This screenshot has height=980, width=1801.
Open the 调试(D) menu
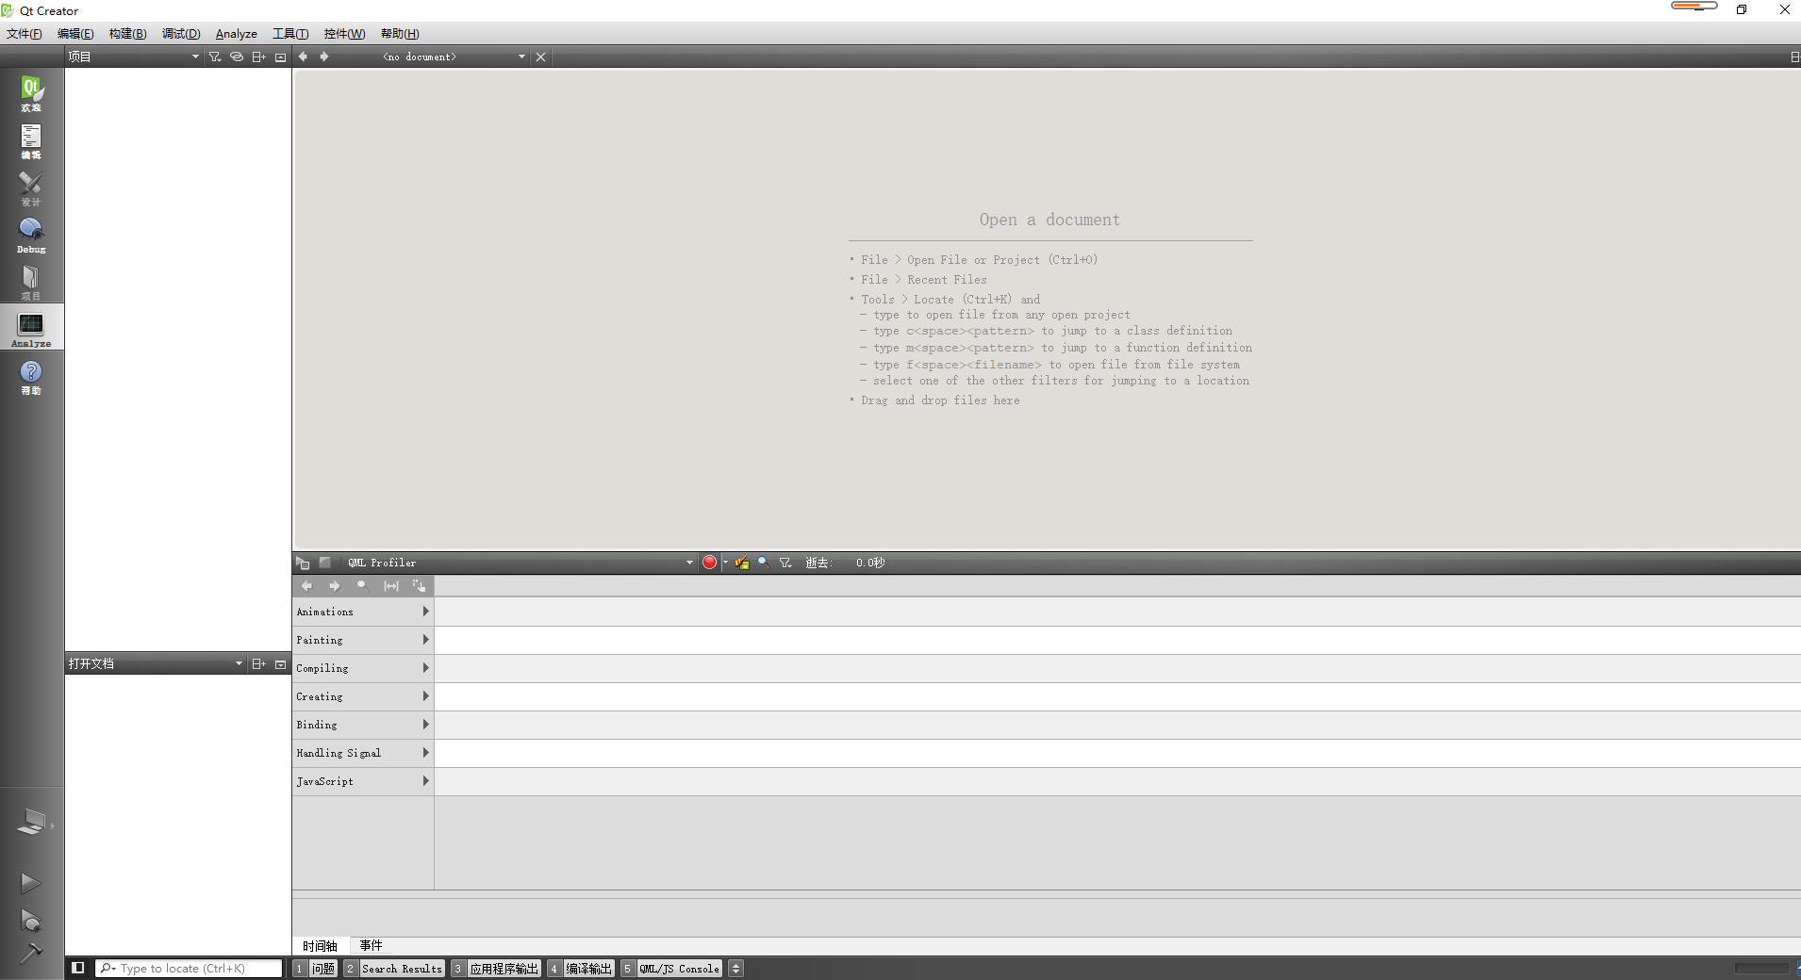click(181, 34)
